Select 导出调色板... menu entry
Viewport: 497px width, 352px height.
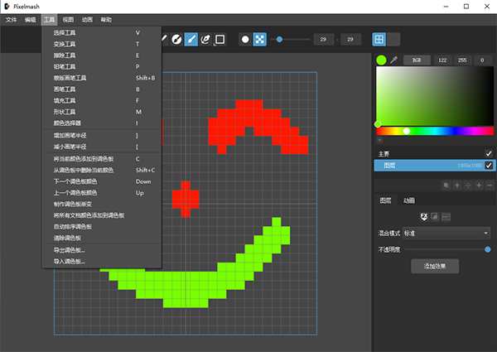[68, 249]
